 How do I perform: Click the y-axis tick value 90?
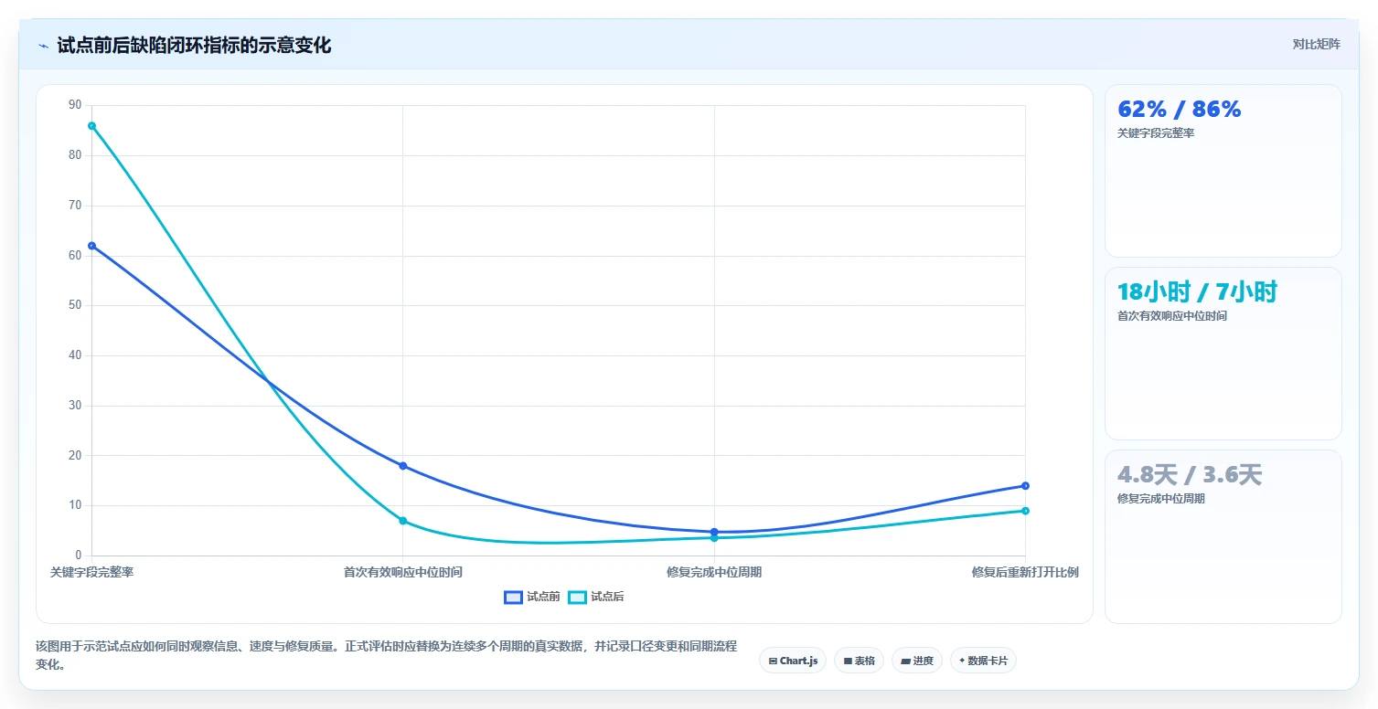(75, 105)
